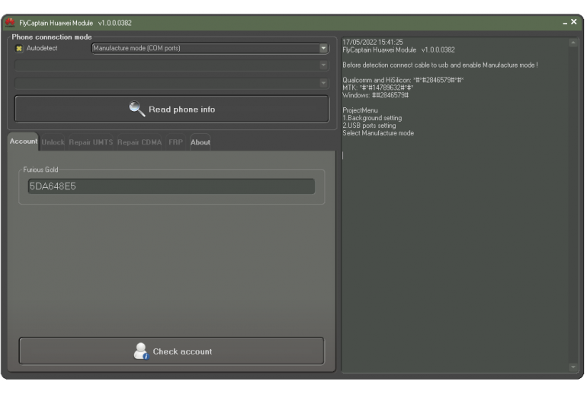Click the Phone connection mode group label
Image resolution: width=587 pixels, height=394 pixels.
[52, 37]
